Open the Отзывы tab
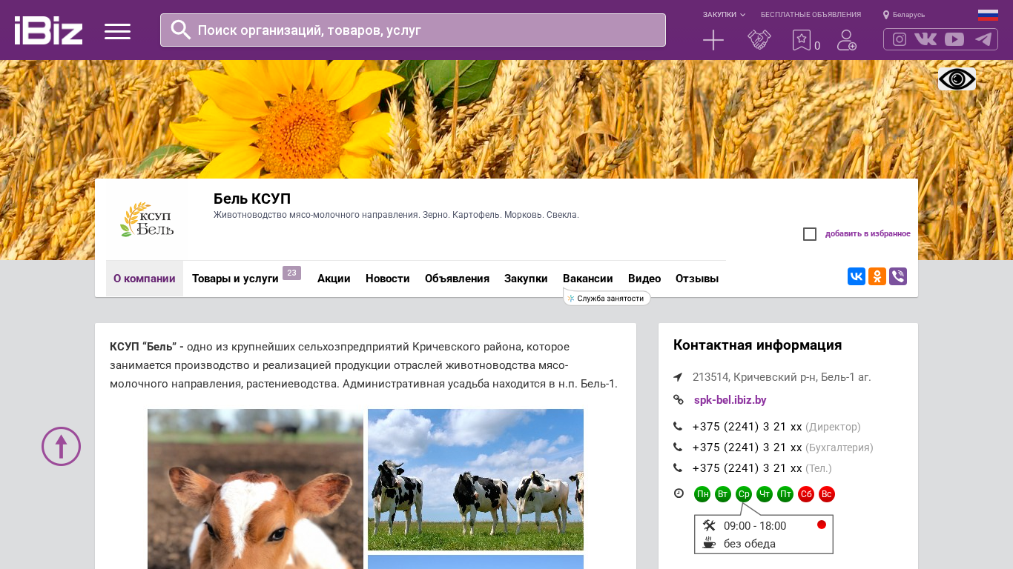Screen dimensions: 1013x569 coord(697,279)
